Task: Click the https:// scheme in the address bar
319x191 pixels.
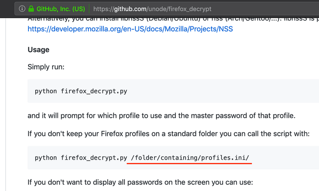Action: [x=104, y=9]
